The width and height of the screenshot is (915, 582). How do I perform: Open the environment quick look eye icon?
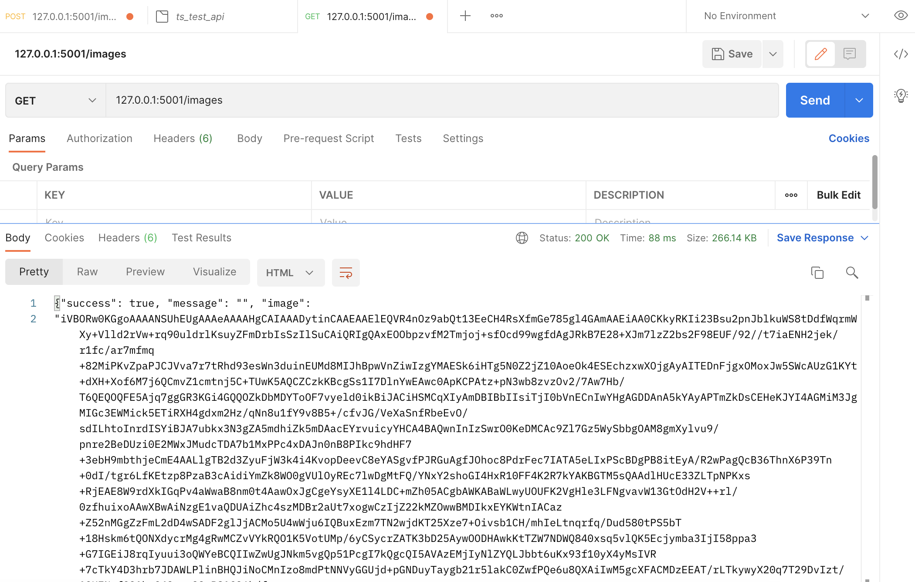point(900,16)
